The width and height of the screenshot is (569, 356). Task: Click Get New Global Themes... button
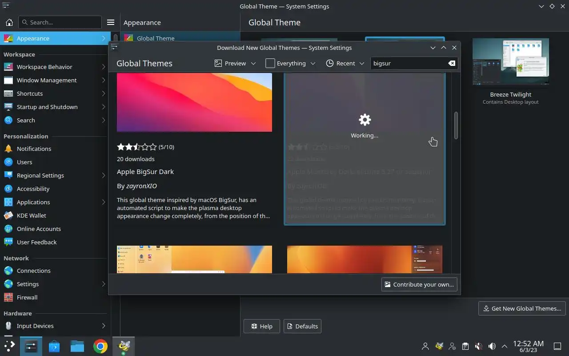tap(522, 308)
